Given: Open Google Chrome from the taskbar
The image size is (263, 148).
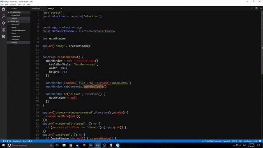Looking at the screenshot, I should [71, 145].
